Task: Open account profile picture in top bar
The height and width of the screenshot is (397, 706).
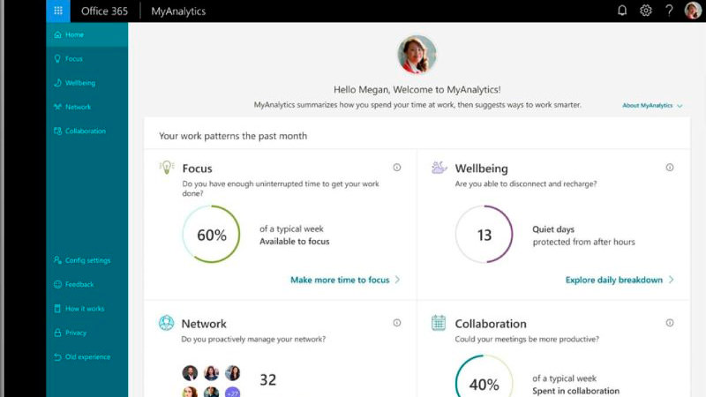Action: (693, 11)
